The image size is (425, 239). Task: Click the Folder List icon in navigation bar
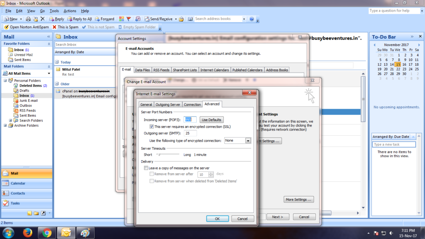[37, 213]
